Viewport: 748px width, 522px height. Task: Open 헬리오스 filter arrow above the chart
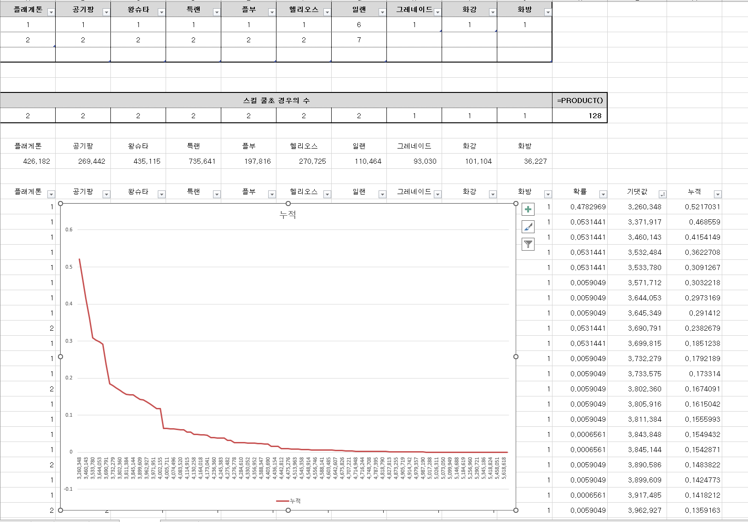pyautogui.click(x=327, y=195)
